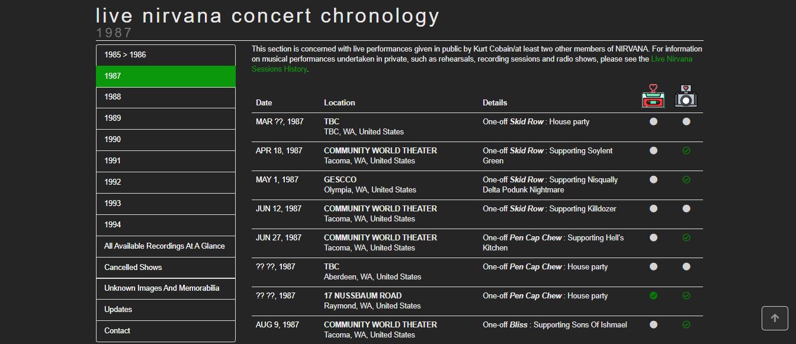Click the camera photos column icon
The height and width of the screenshot is (344, 796).
click(x=686, y=97)
